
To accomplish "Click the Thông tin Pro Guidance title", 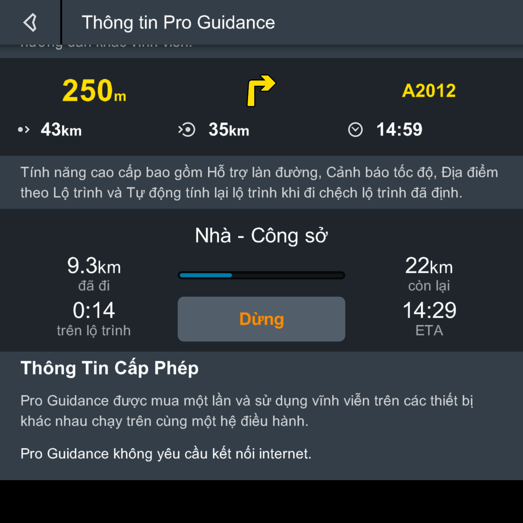I will (178, 23).
